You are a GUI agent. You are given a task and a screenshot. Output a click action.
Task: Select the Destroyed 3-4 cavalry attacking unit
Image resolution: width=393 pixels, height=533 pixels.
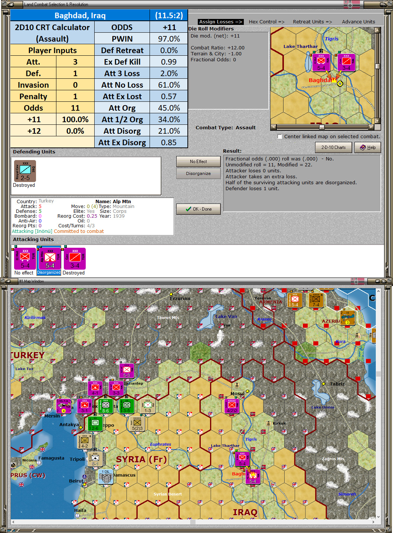coord(75,259)
